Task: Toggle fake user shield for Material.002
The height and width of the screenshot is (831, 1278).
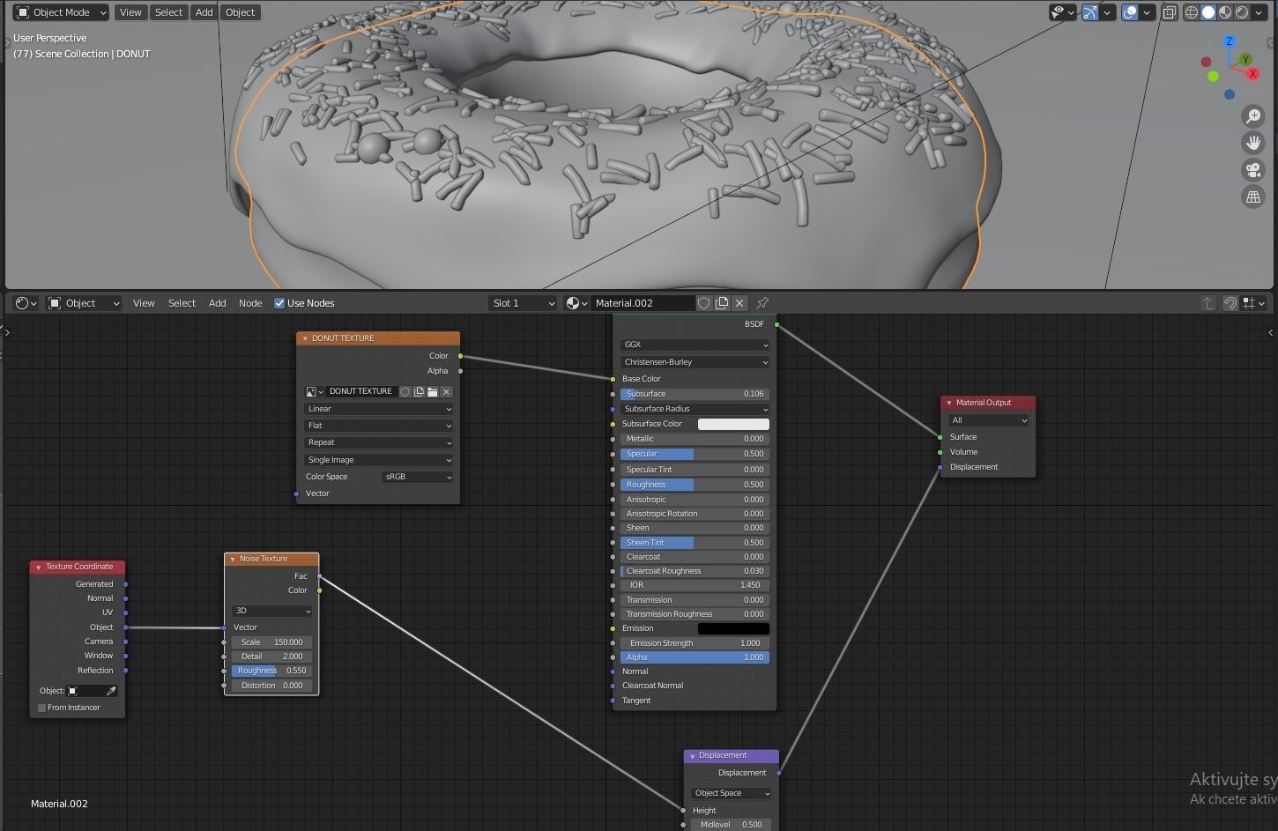Action: 704,303
